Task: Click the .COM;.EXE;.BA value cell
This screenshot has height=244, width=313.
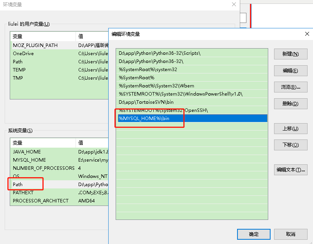Action: click(93, 193)
